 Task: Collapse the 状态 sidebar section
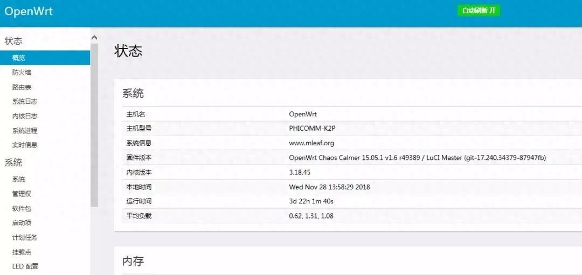pyautogui.click(x=13, y=41)
